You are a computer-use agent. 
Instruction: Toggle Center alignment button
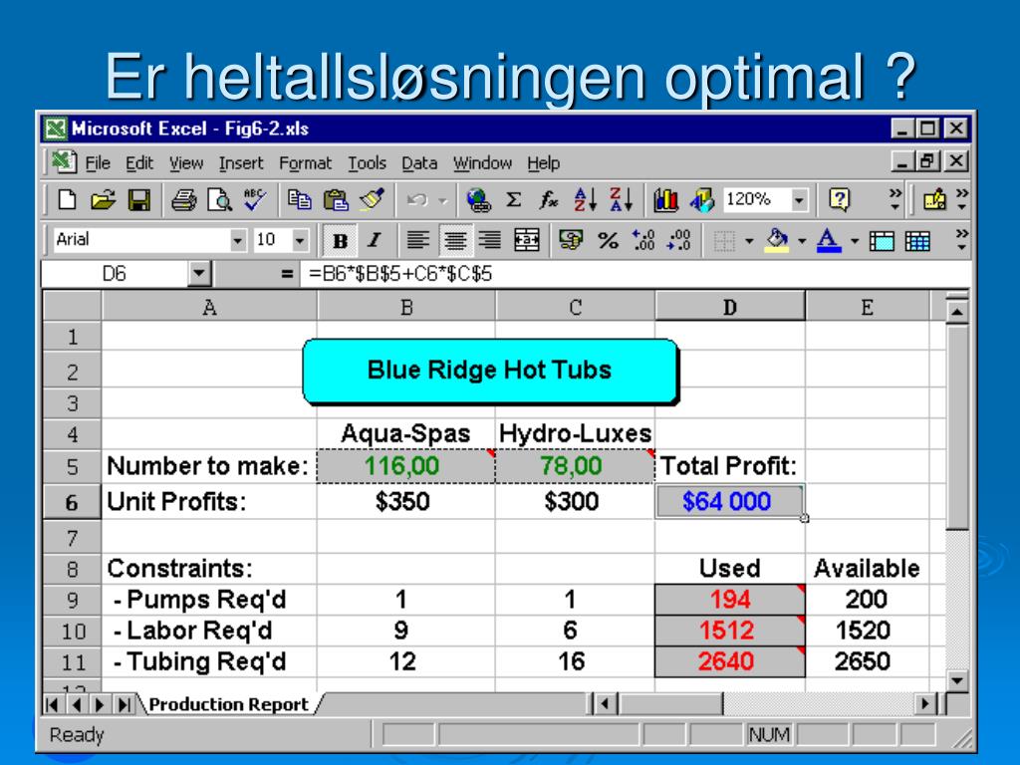pos(454,241)
